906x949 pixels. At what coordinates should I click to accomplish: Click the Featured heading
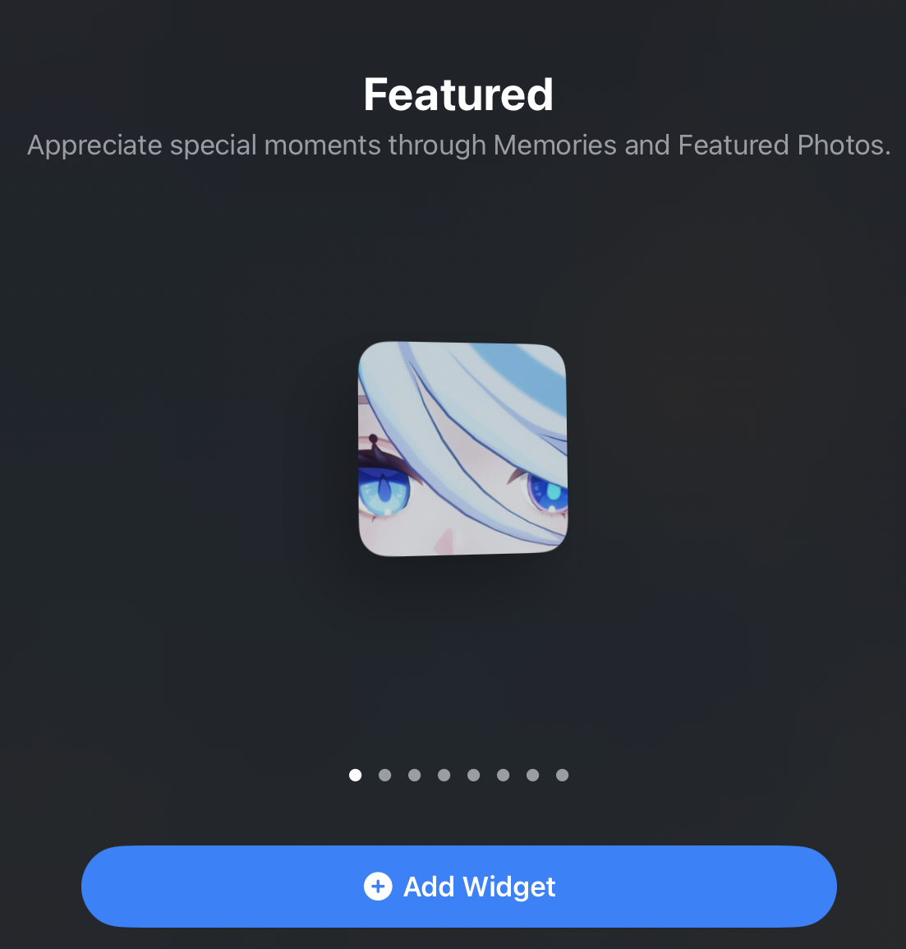458,95
